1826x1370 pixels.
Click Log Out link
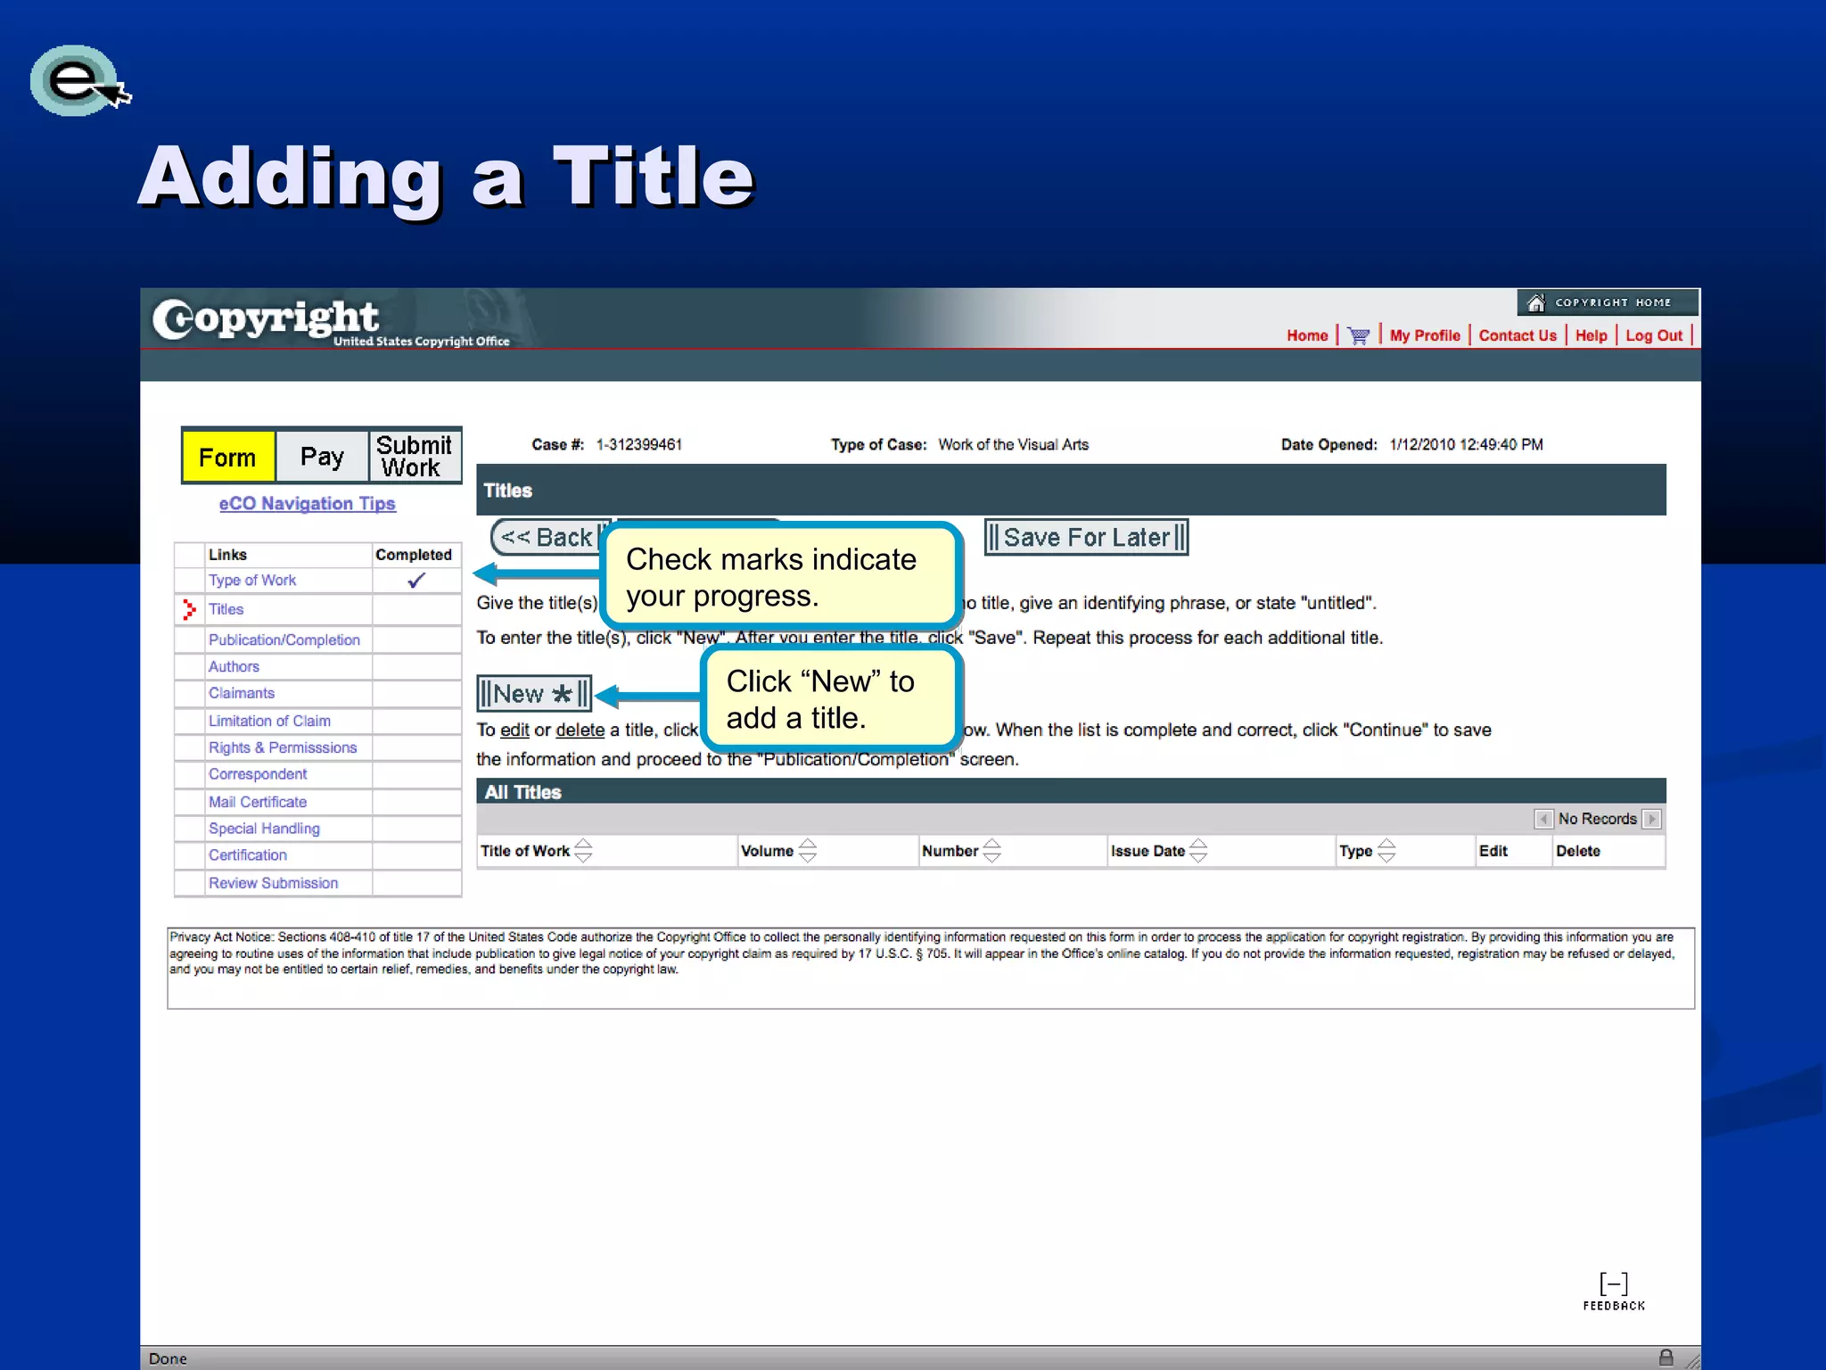pyautogui.click(x=1654, y=336)
